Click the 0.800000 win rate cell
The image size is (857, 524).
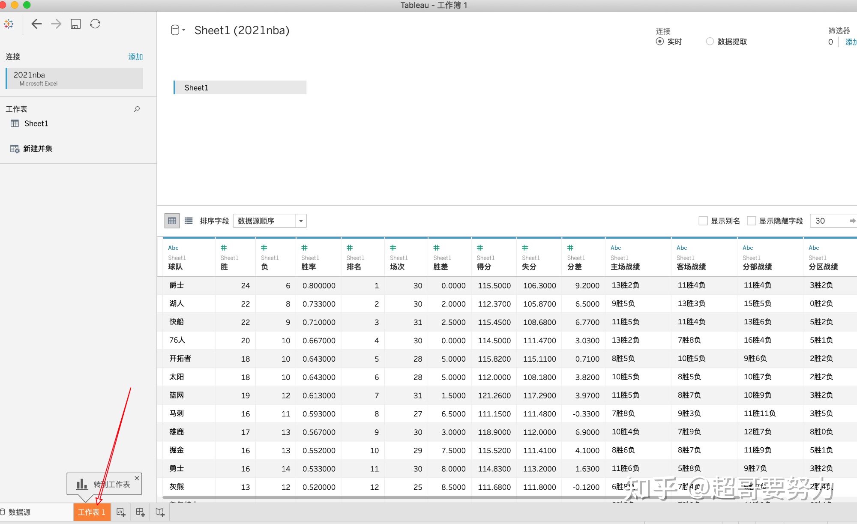click(319, 286)
